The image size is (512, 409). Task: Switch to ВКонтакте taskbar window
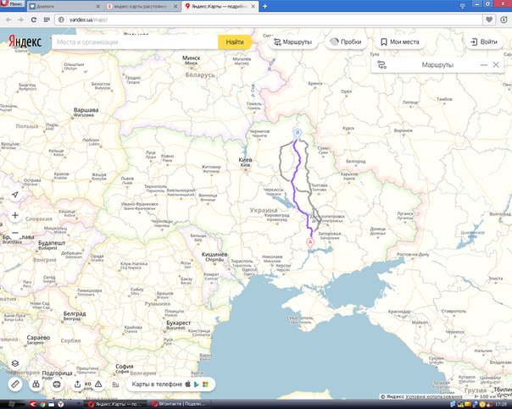tap(178, 404)
